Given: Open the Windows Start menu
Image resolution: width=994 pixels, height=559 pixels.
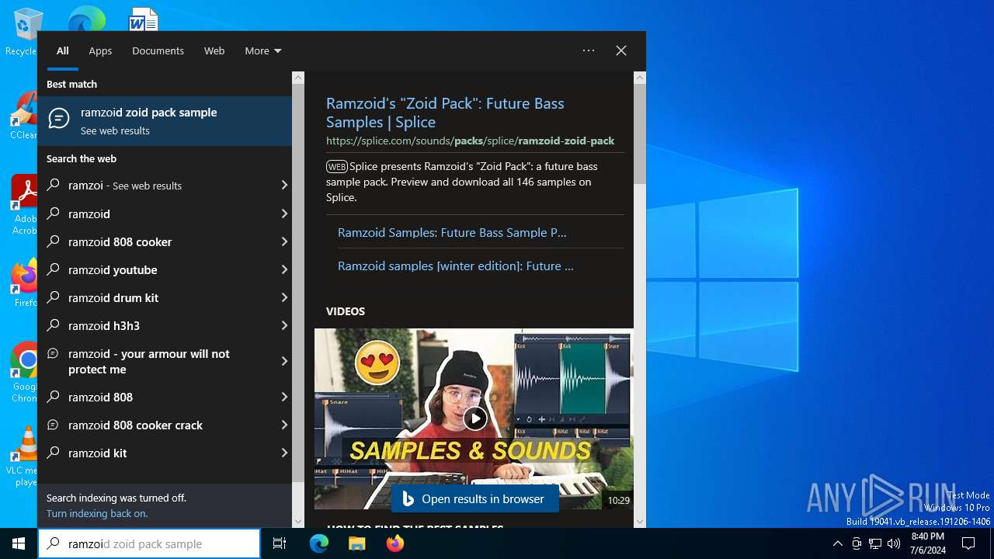Looking at the screenshot, I should (x=19, y=543).
